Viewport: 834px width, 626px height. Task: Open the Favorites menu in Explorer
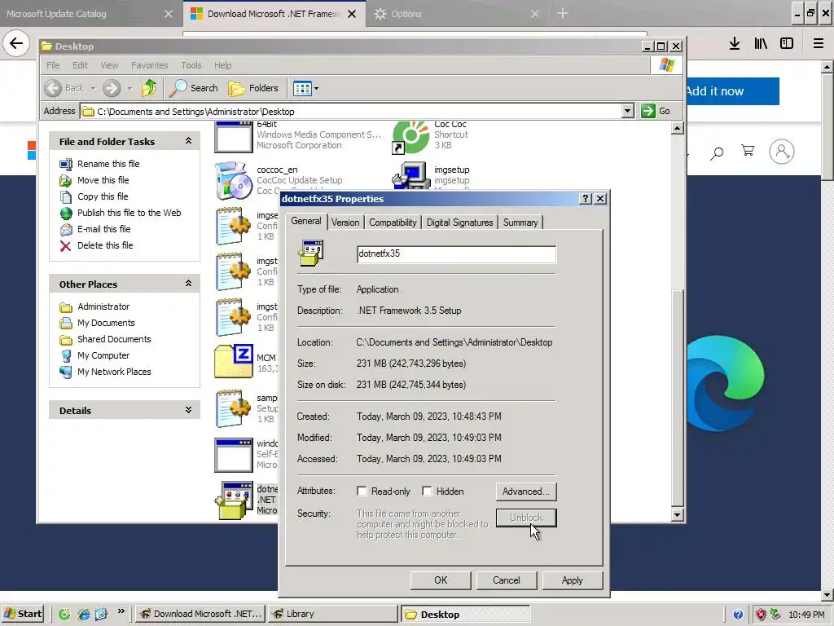tap(150, 65)
